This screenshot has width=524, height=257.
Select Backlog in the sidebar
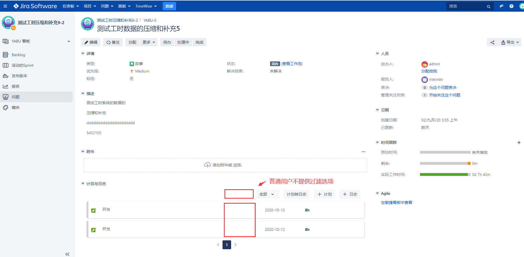click(18, 55)
